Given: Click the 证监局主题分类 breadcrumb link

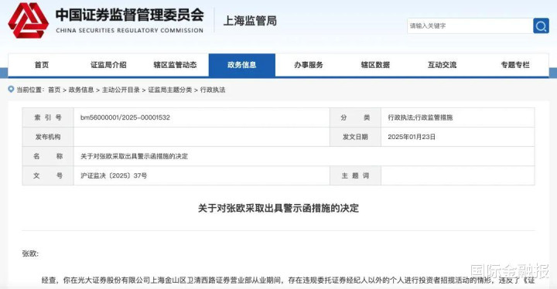Looking at the screenshot, I should (169, 90).
